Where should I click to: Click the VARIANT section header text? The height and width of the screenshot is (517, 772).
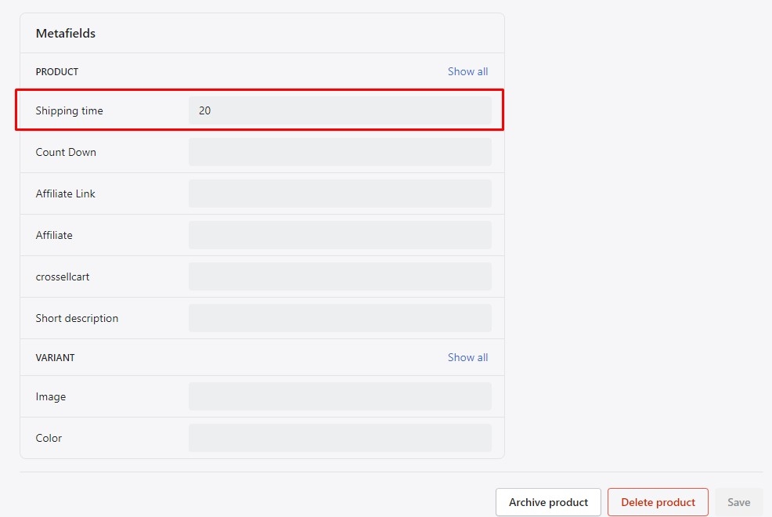click(x=55, y=357)
